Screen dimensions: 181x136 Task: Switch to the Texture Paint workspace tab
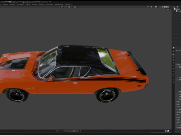tap(20, 5)
